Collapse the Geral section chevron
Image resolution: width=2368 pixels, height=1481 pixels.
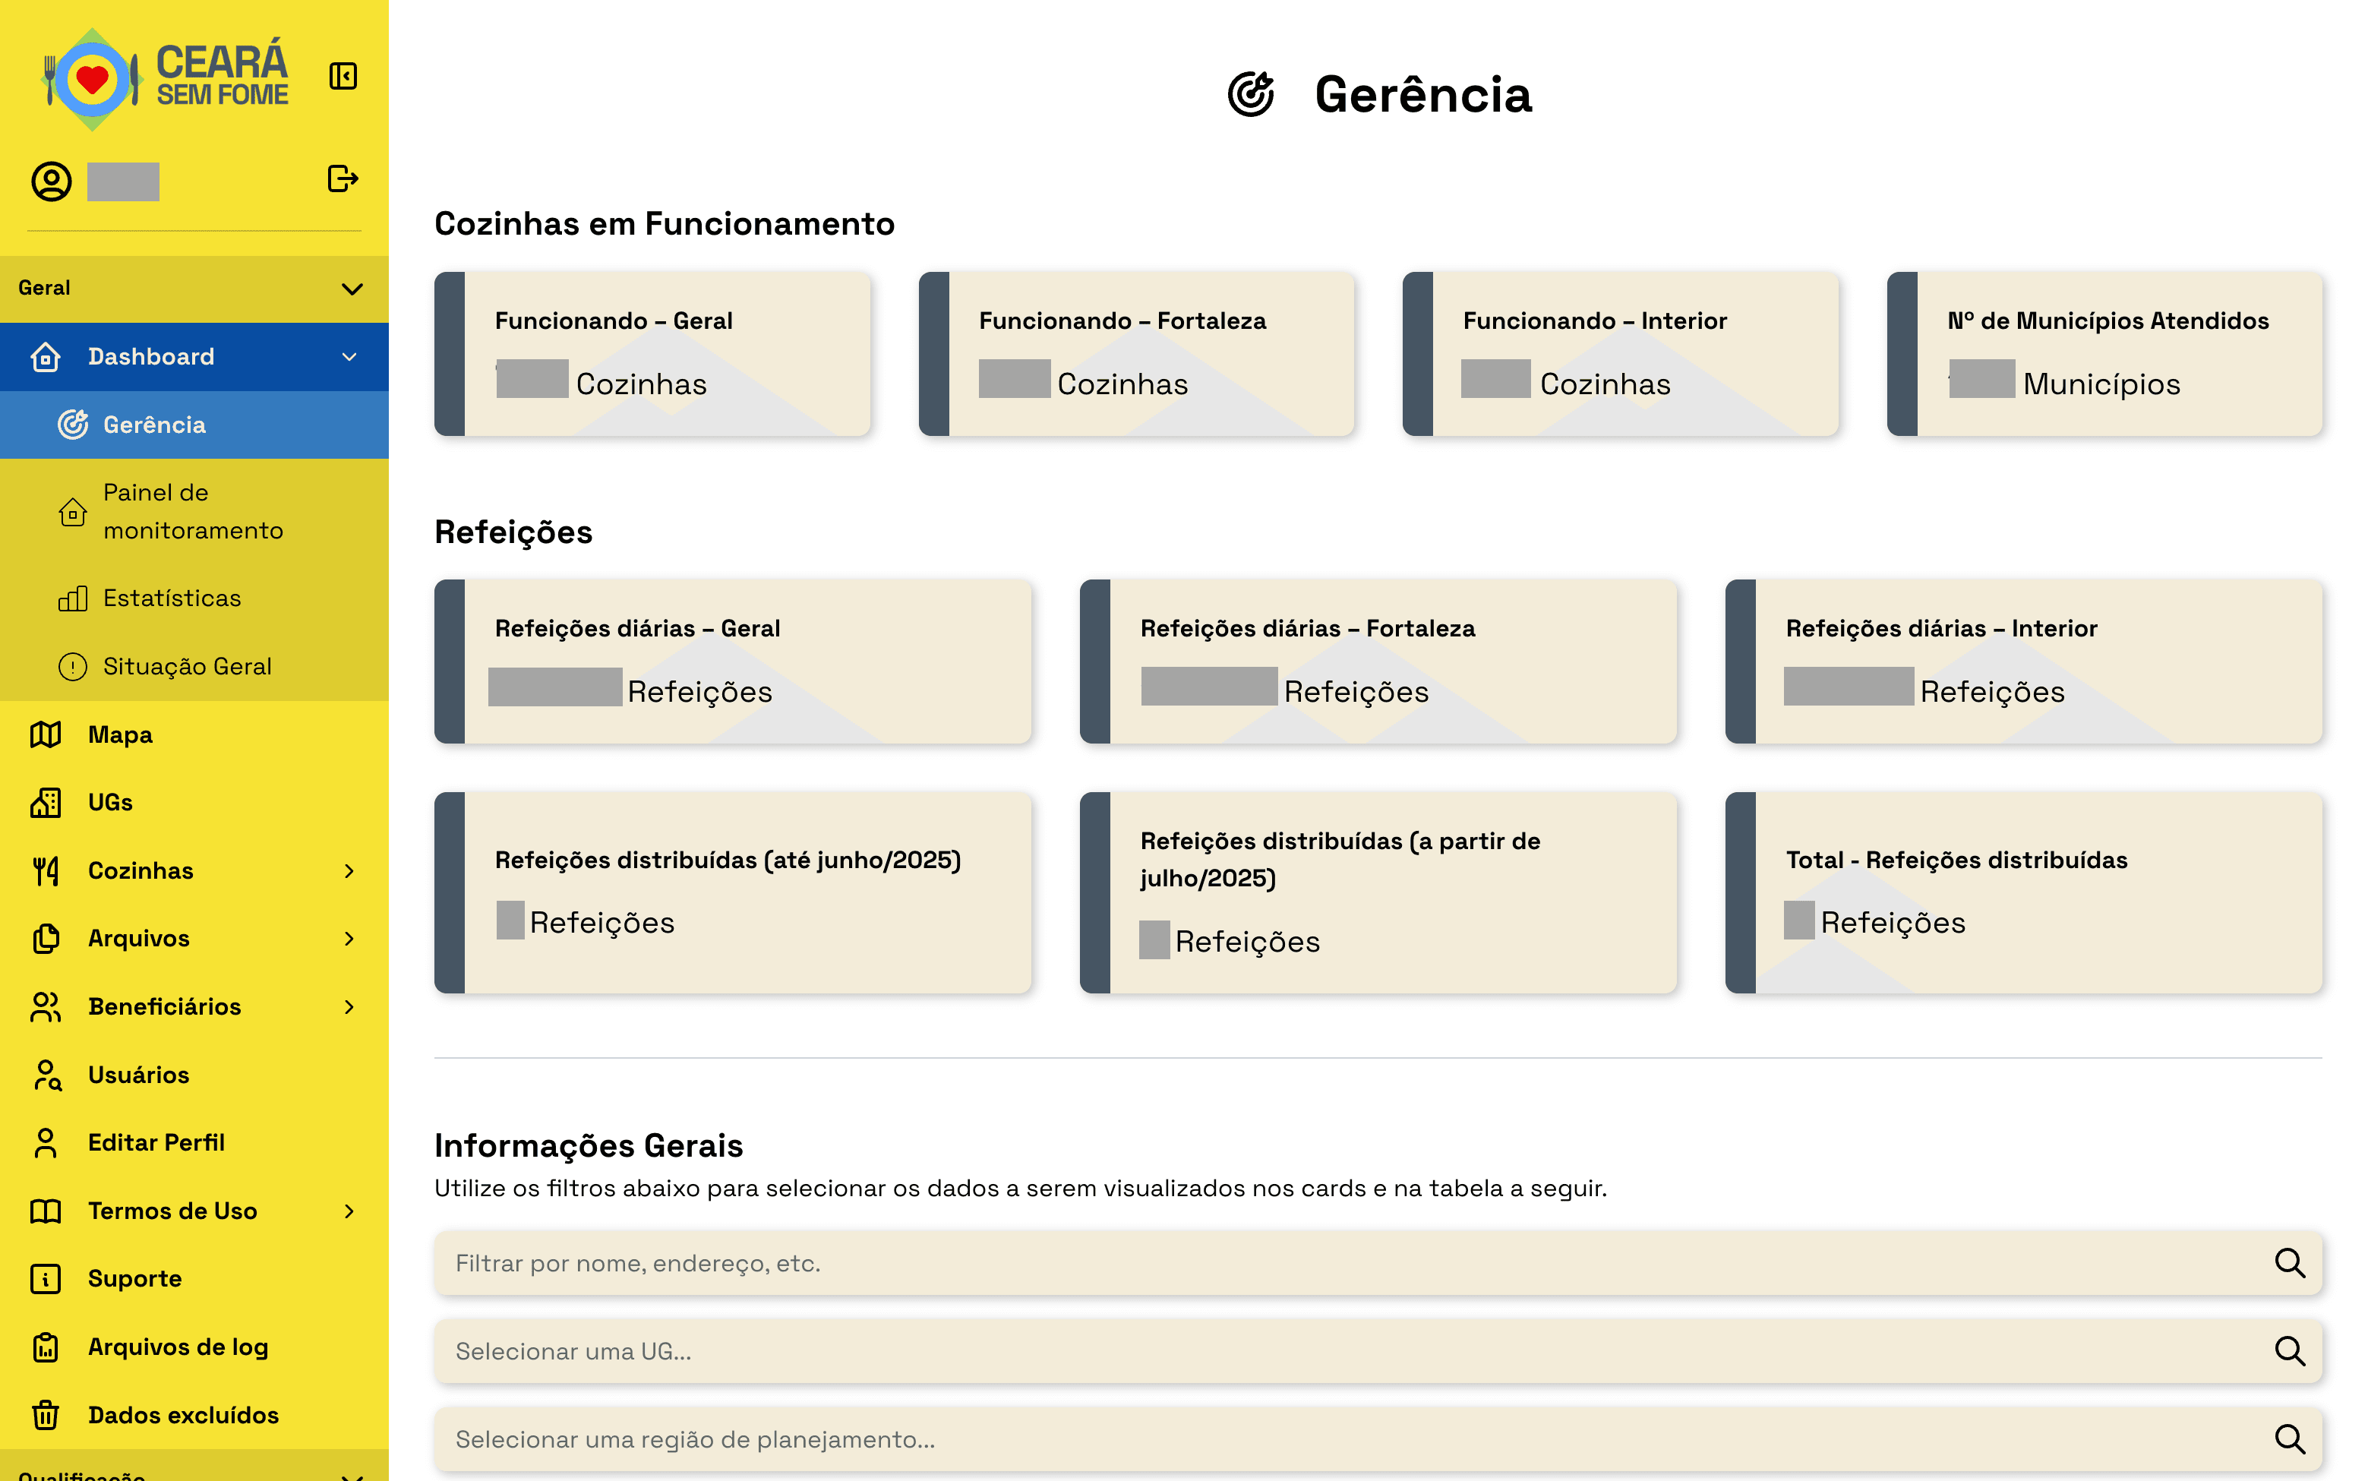tap(352, 289)
